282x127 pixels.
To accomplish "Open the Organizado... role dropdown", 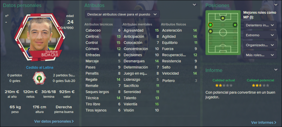I will (x=260, y=45).
